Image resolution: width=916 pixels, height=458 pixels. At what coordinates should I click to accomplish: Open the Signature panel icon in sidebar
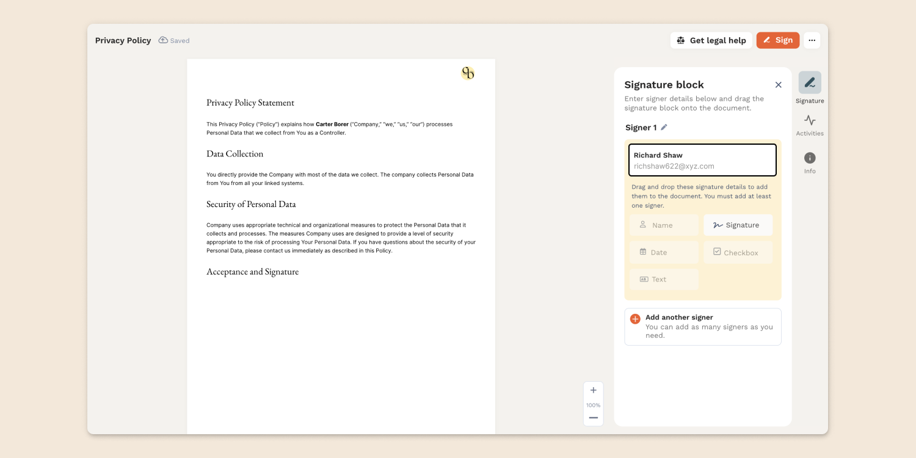[810, 83]
